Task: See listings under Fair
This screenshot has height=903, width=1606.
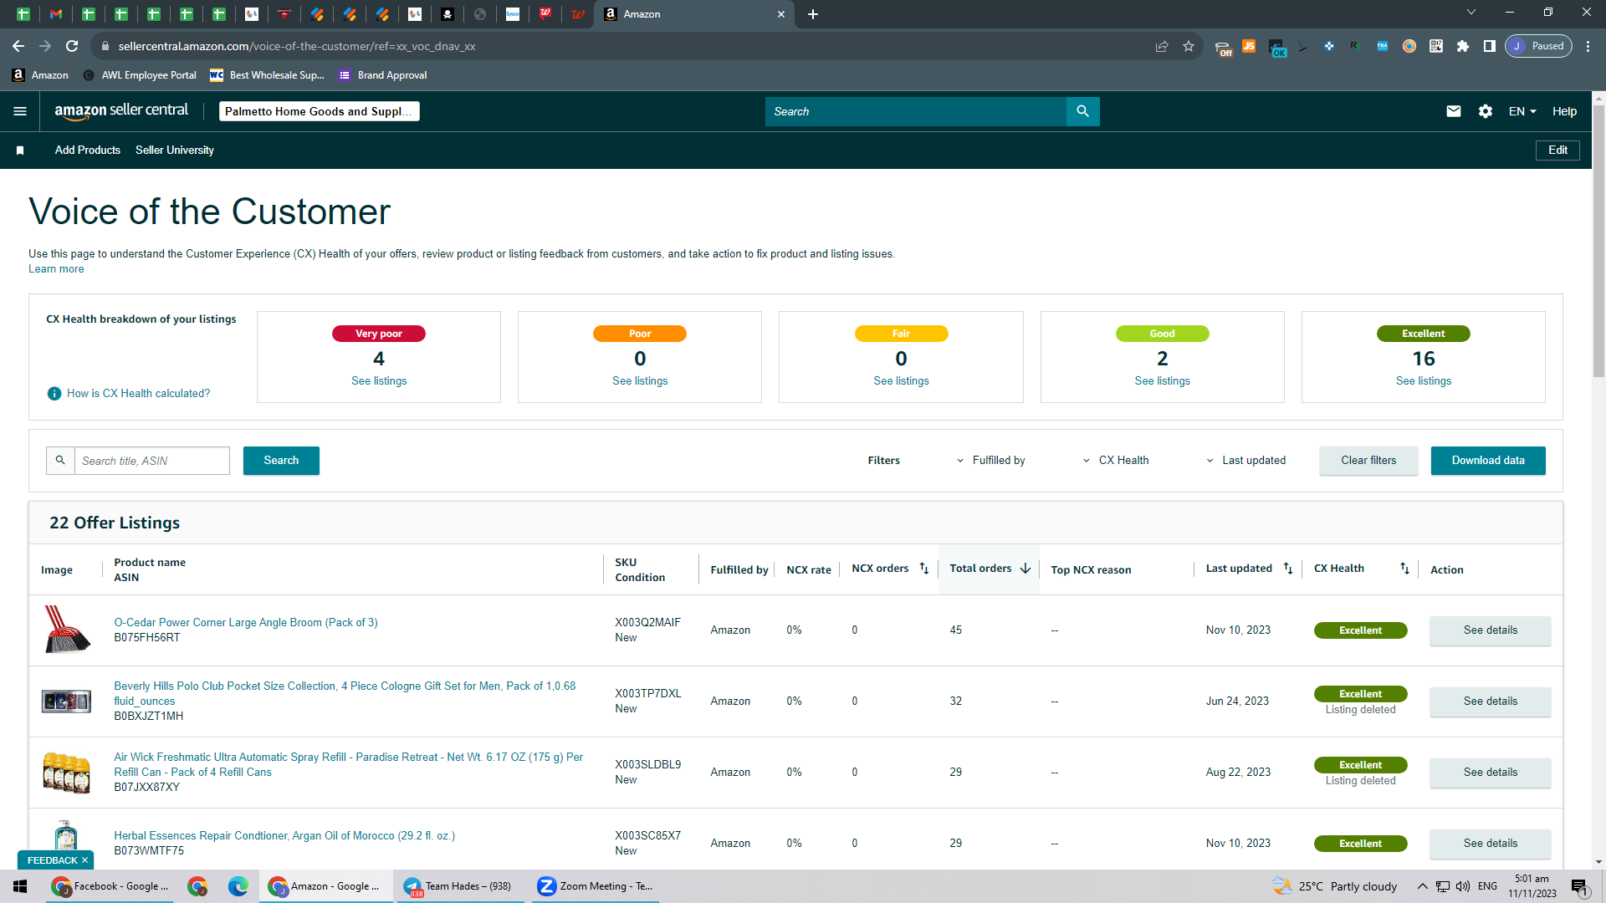Action: [901, 381]
